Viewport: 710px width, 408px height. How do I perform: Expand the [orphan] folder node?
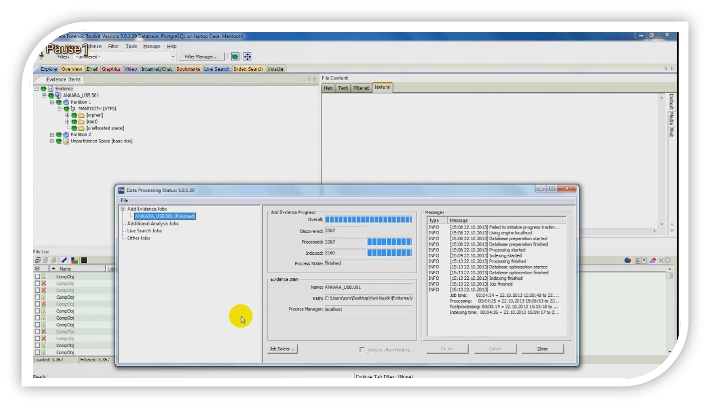tap(67, 115)
